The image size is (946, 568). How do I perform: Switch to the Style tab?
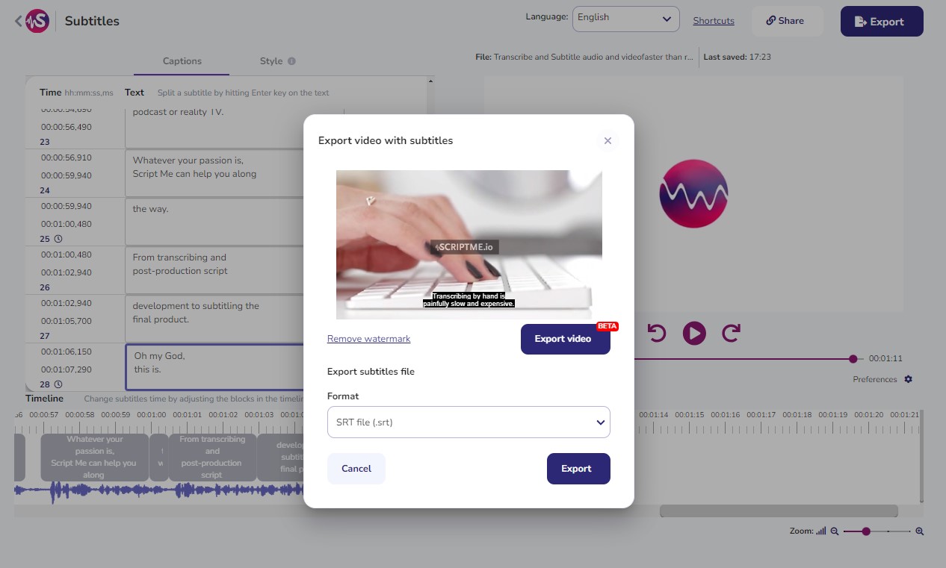coord(271,61)
